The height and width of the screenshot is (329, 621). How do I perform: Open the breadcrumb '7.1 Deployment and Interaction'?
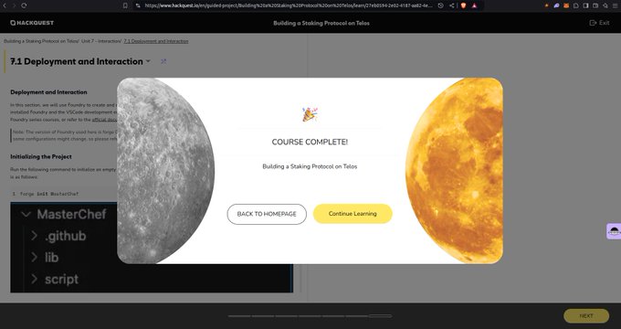(x=156, y=41)
